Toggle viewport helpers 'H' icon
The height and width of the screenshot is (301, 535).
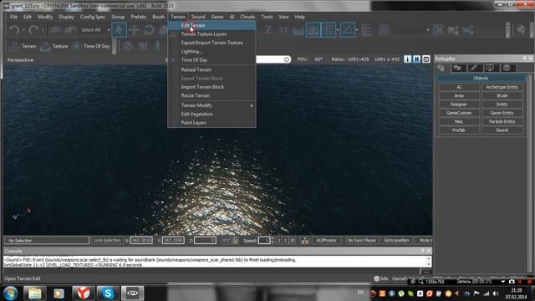coord(416,59)
